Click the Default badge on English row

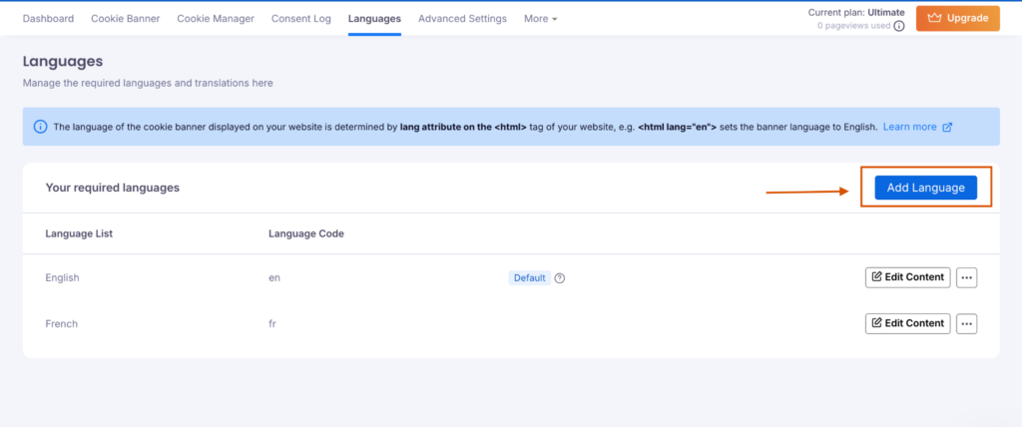click(x=529, y=278)
